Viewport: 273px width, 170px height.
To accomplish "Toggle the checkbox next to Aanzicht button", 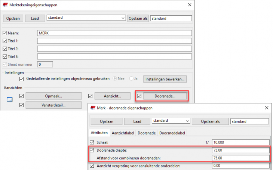I will 90,96.
